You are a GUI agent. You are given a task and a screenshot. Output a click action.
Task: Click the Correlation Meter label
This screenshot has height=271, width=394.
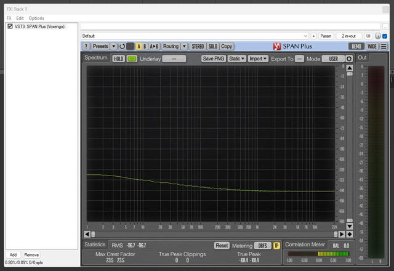(305, 245)
